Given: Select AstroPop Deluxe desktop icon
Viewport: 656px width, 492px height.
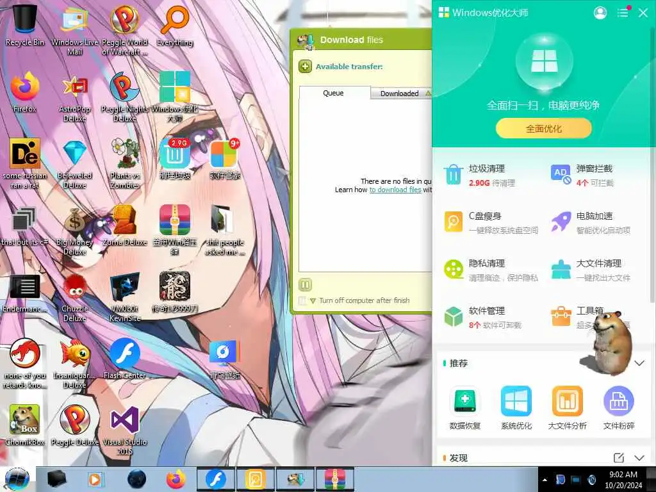Looking at the screenshot, I should (74, 97).
